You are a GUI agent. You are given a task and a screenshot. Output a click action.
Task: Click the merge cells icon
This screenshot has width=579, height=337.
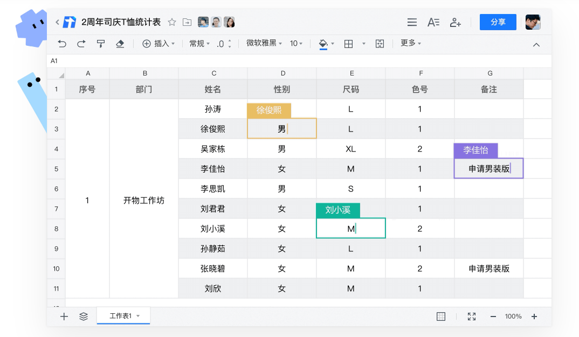click(380, 44)
